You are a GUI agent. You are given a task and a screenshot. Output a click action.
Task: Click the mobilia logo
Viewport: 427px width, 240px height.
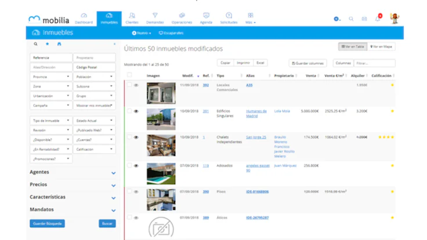(49, 20)
